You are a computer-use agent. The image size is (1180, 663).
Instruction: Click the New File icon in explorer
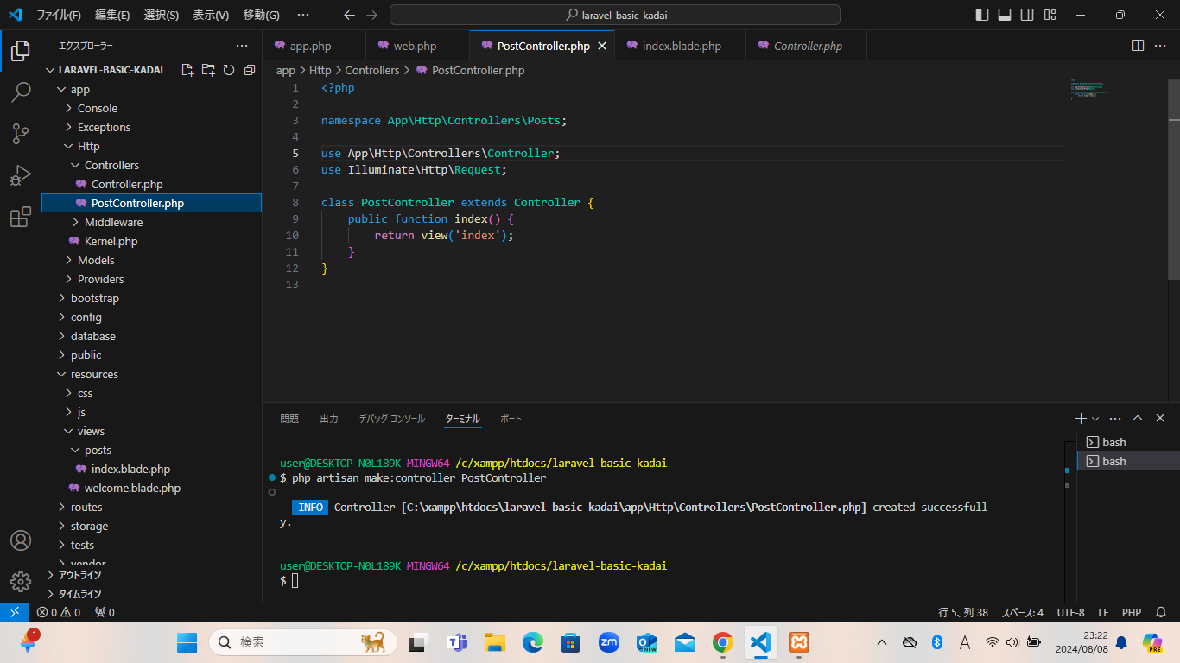coord(187,70)
